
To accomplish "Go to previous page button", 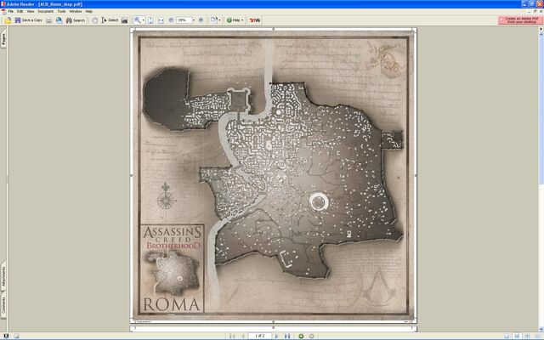I will 242,336.
